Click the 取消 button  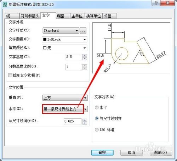point(131,153)
